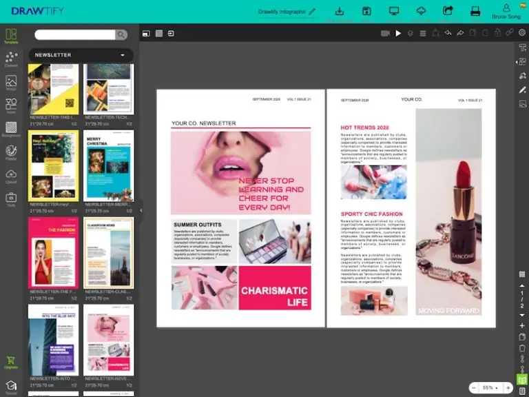The height and width of the screenshot is (397, 529).
Task: Click the Upload cloud icon in sidebar
Action: [11, 176]
